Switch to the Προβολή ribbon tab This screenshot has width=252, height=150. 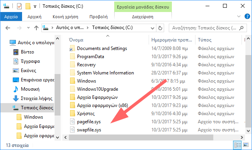coord(98,17)
